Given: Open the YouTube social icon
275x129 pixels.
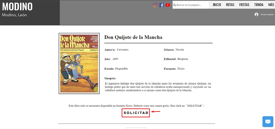Looking at the screenshot, I should (x=168, y=5).
